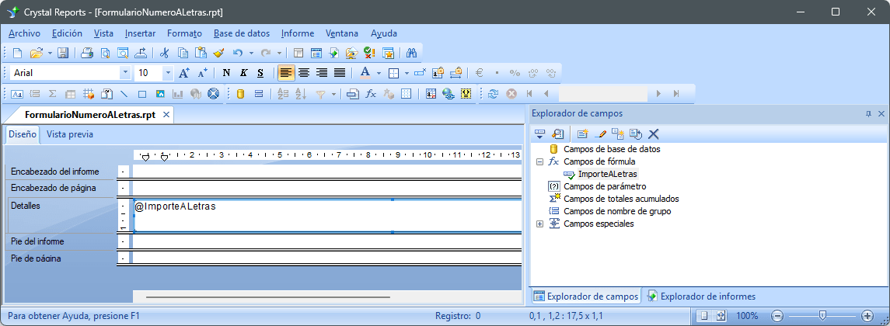Screen dimensions: 890x326
Task: Expand the Campos especiales tree node
Action: (x=540, y=224)
